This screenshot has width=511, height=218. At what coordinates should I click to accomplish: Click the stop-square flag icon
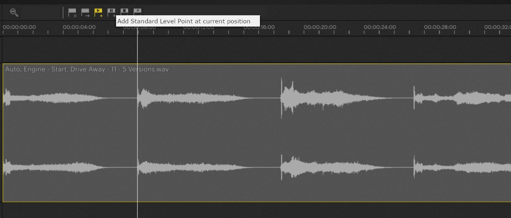pos(125,12)
